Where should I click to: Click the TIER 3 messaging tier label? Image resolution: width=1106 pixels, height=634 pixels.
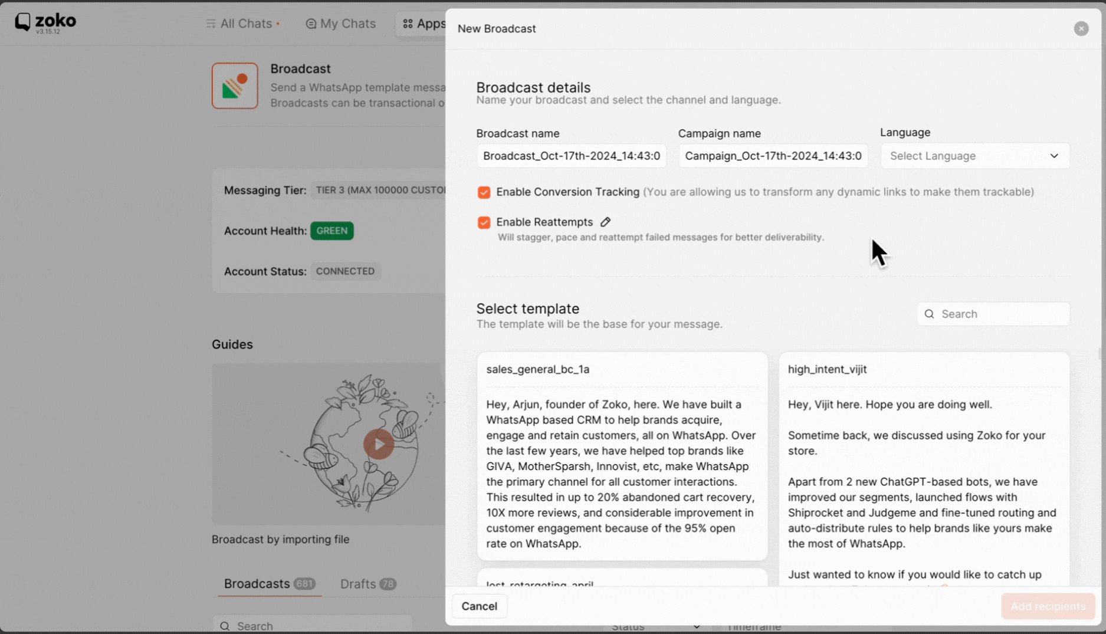378,190
